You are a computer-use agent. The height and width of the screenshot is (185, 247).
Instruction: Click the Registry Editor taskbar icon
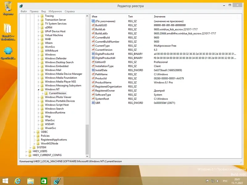pos(57,181)
